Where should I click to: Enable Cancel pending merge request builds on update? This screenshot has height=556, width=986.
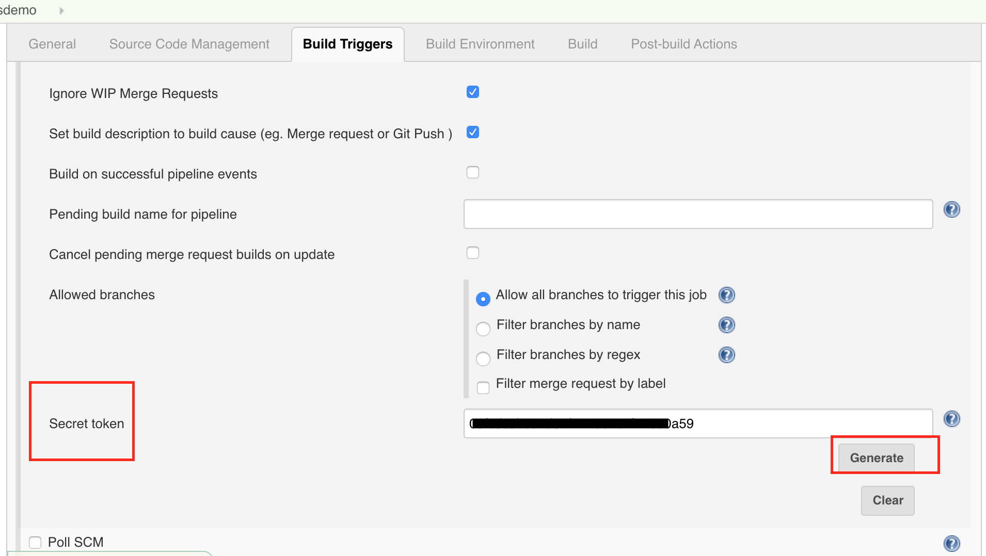point(472,253)
